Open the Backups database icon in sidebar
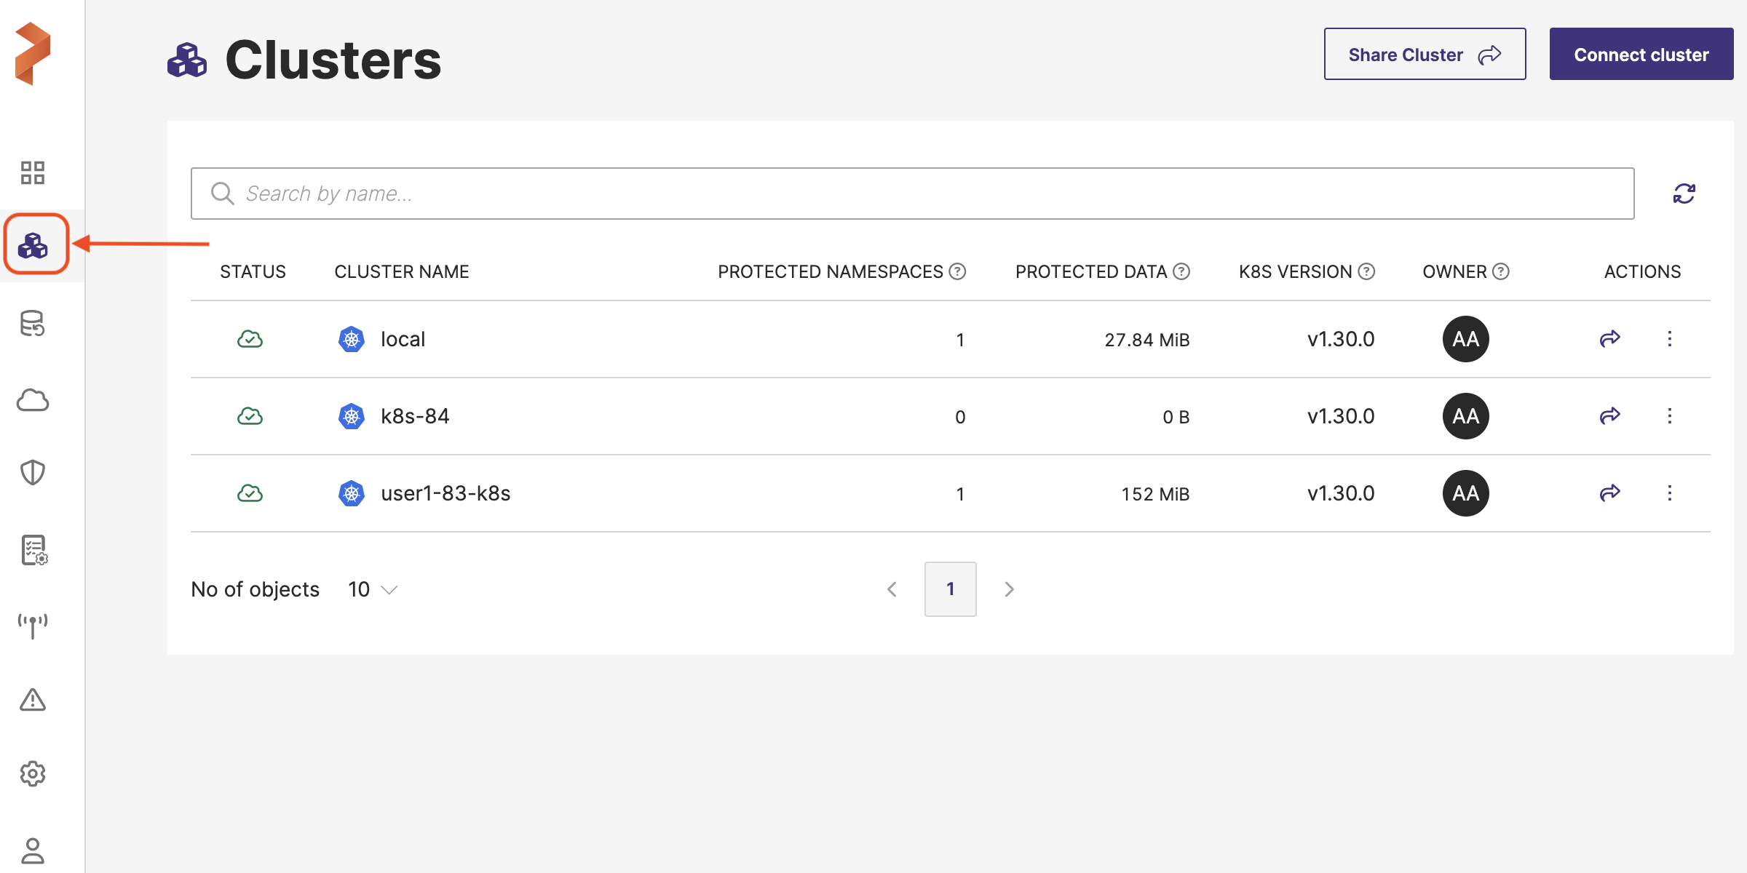 (33, 324)
